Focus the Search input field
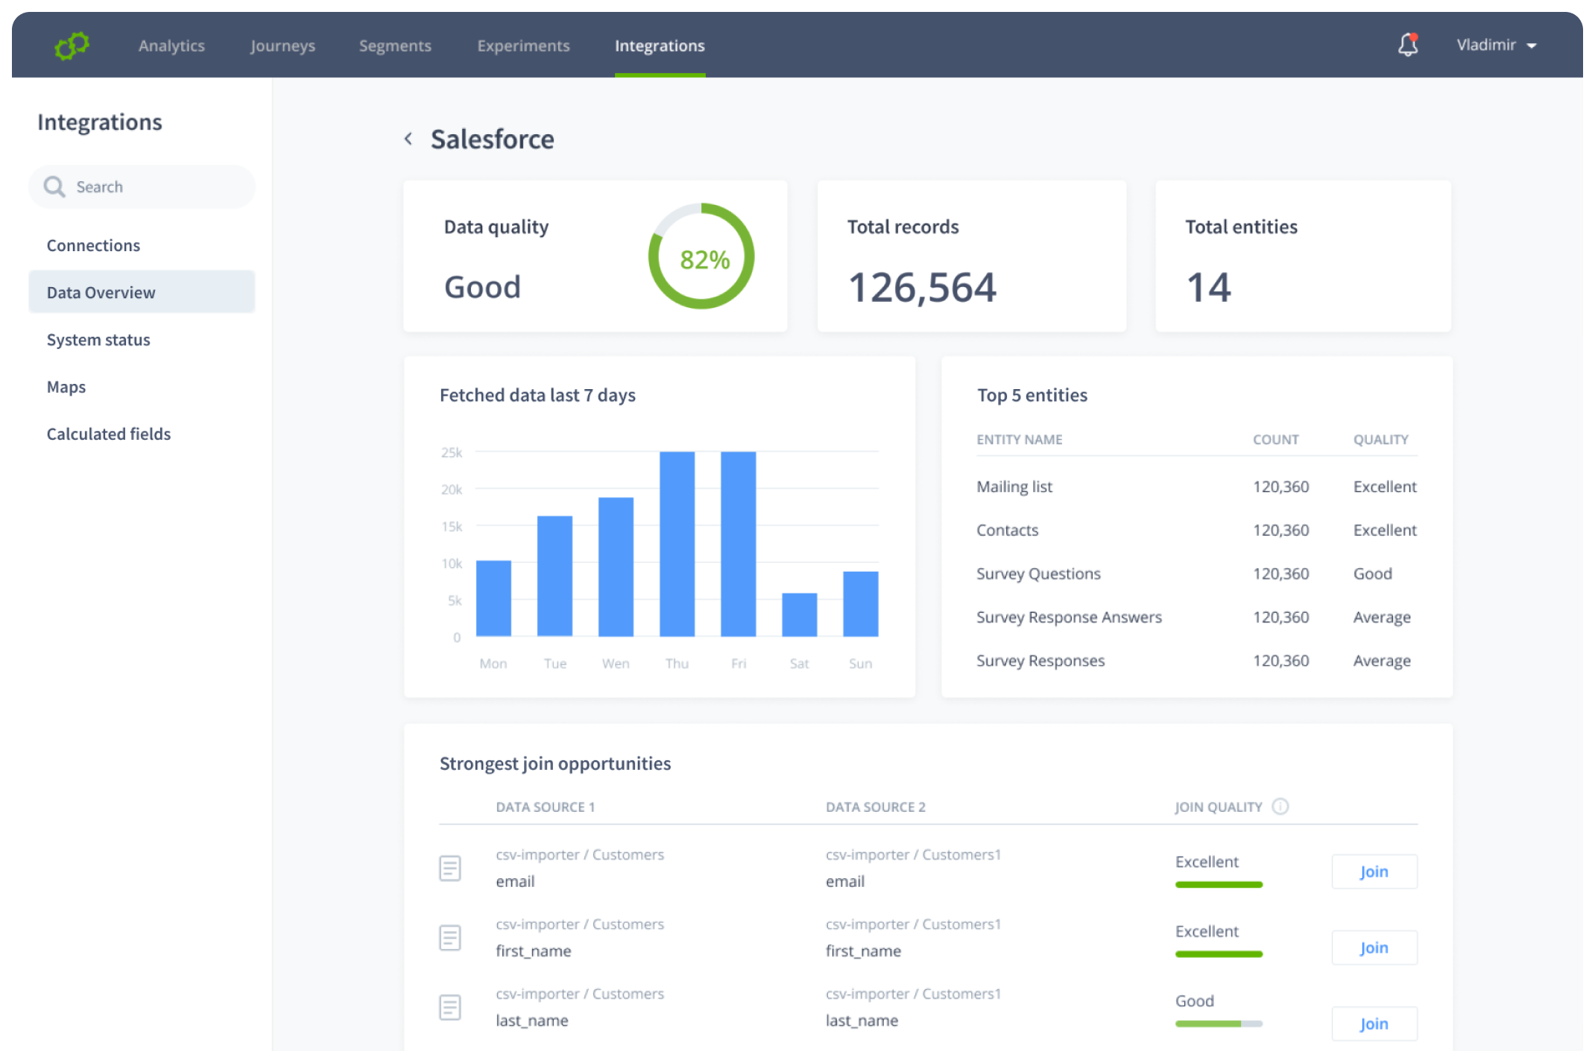The width and height of the screenshot is (1595, 1051). tap(142, 186)
